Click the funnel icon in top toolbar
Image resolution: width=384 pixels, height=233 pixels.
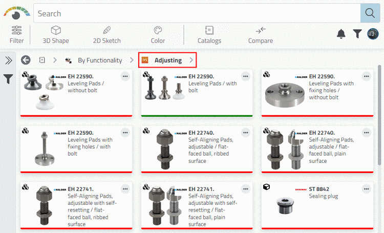pos(357,34)
